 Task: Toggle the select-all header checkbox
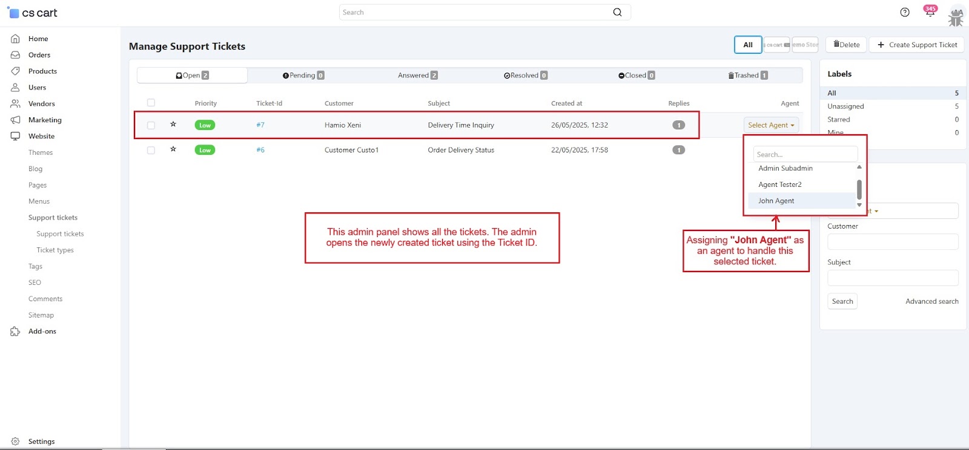point(151,103)
